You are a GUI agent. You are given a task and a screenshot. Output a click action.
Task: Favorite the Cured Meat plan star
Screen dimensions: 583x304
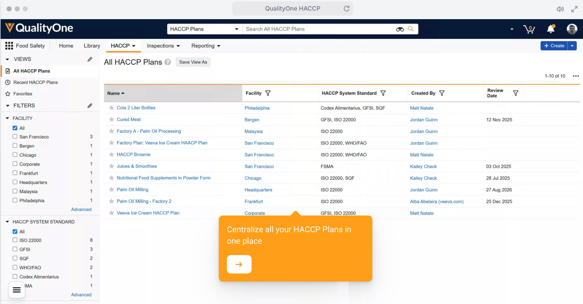tap(111, 120)
